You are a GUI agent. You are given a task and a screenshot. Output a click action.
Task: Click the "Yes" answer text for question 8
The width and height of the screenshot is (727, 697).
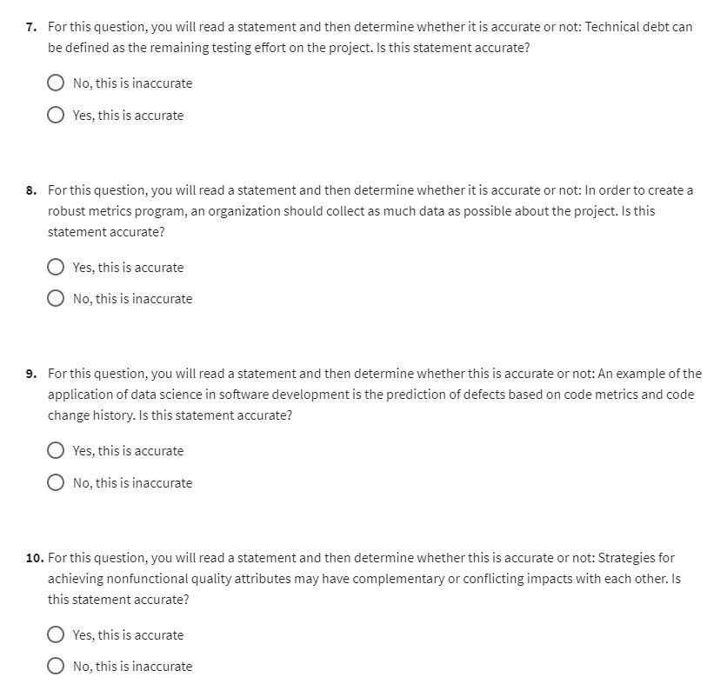[124, 267]
